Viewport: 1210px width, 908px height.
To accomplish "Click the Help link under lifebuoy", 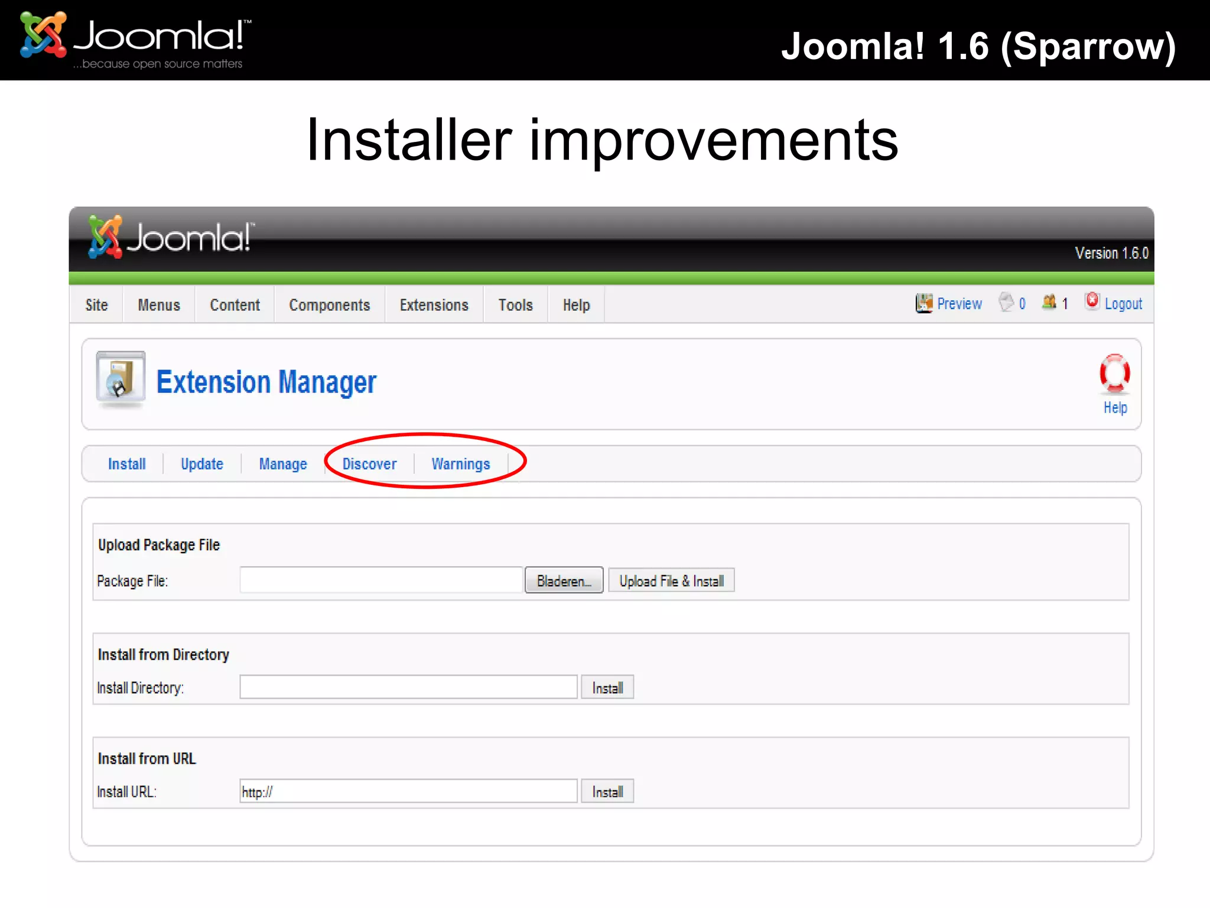I will [x=1115, y=408].
